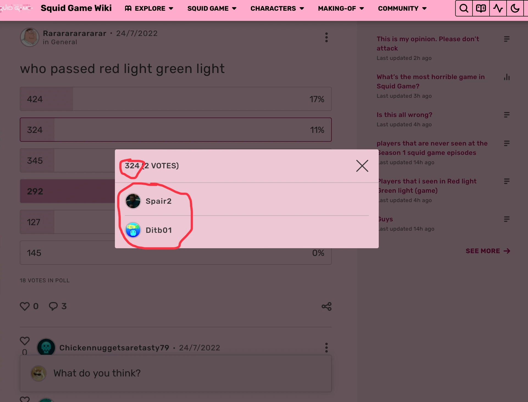
Task: Open the SQUID GAME menu item
Action: point(212,8)
